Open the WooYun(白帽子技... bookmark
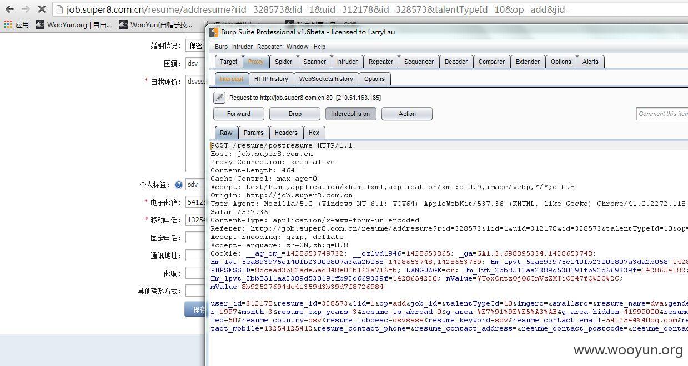Viewport: 688px width, 366px height. tap(156, 24)
